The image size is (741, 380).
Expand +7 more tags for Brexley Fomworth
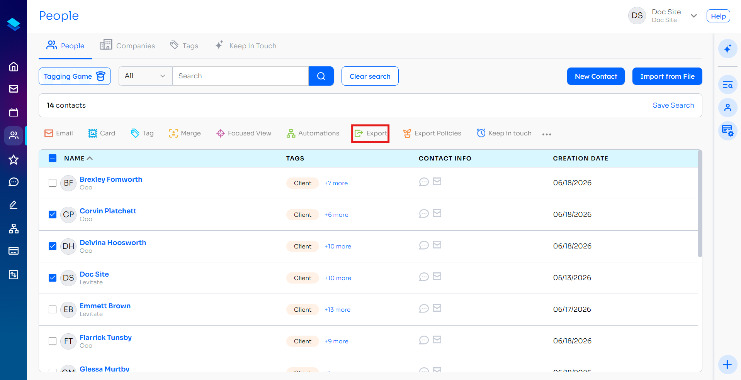tap(336, 183)
